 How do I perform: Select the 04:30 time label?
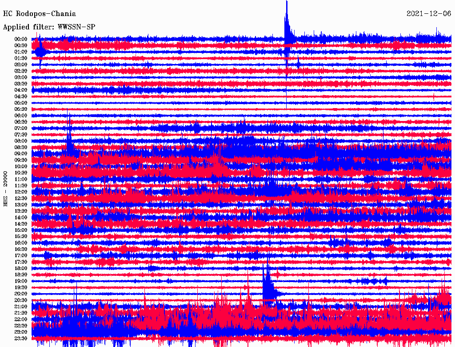[21, 96]
